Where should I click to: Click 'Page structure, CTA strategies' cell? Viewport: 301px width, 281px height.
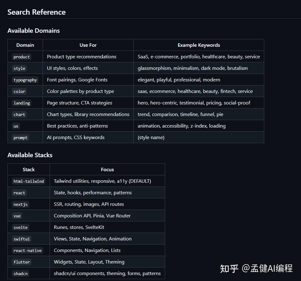click(x=88, y=103)
